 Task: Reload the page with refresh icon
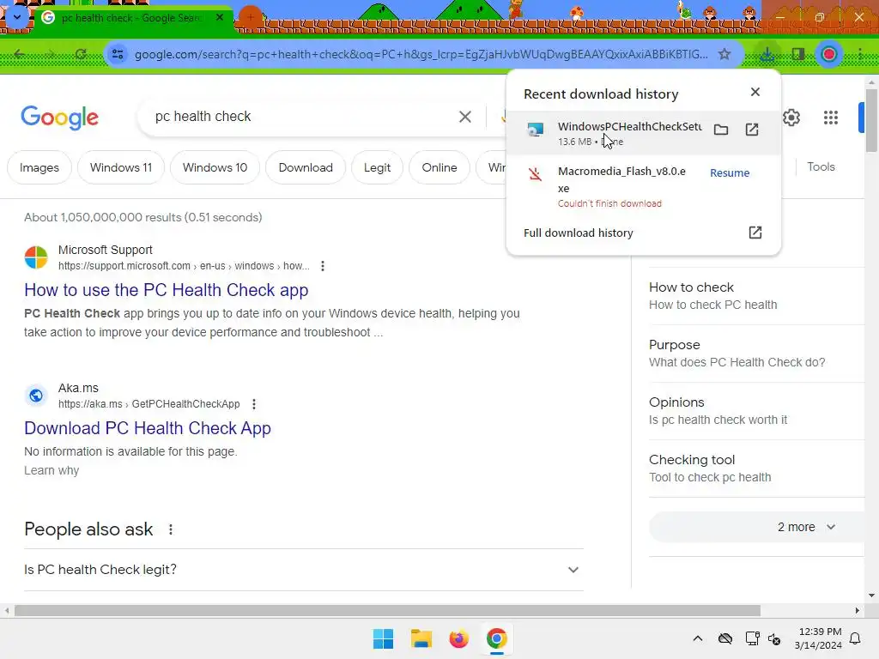coord(81,54)
